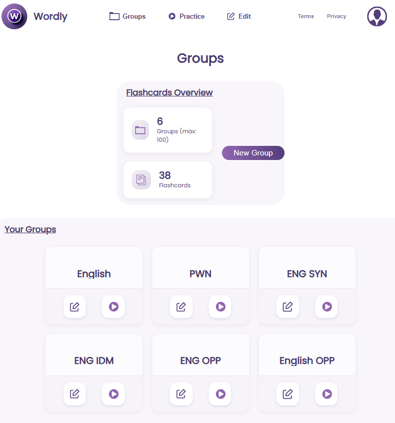The height and width of the screenshot is (423, 395).
Task: View the Privacy policy
Action: click(x=336, y=16)
